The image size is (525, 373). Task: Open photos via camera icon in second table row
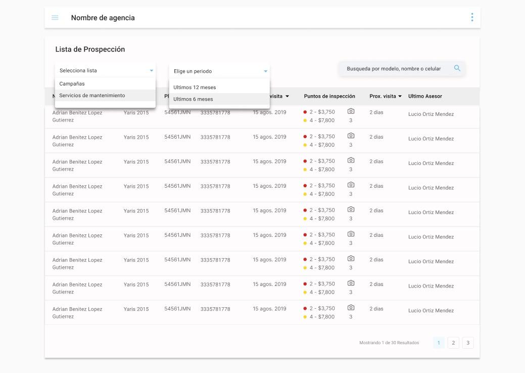click(x=351, y=136)
